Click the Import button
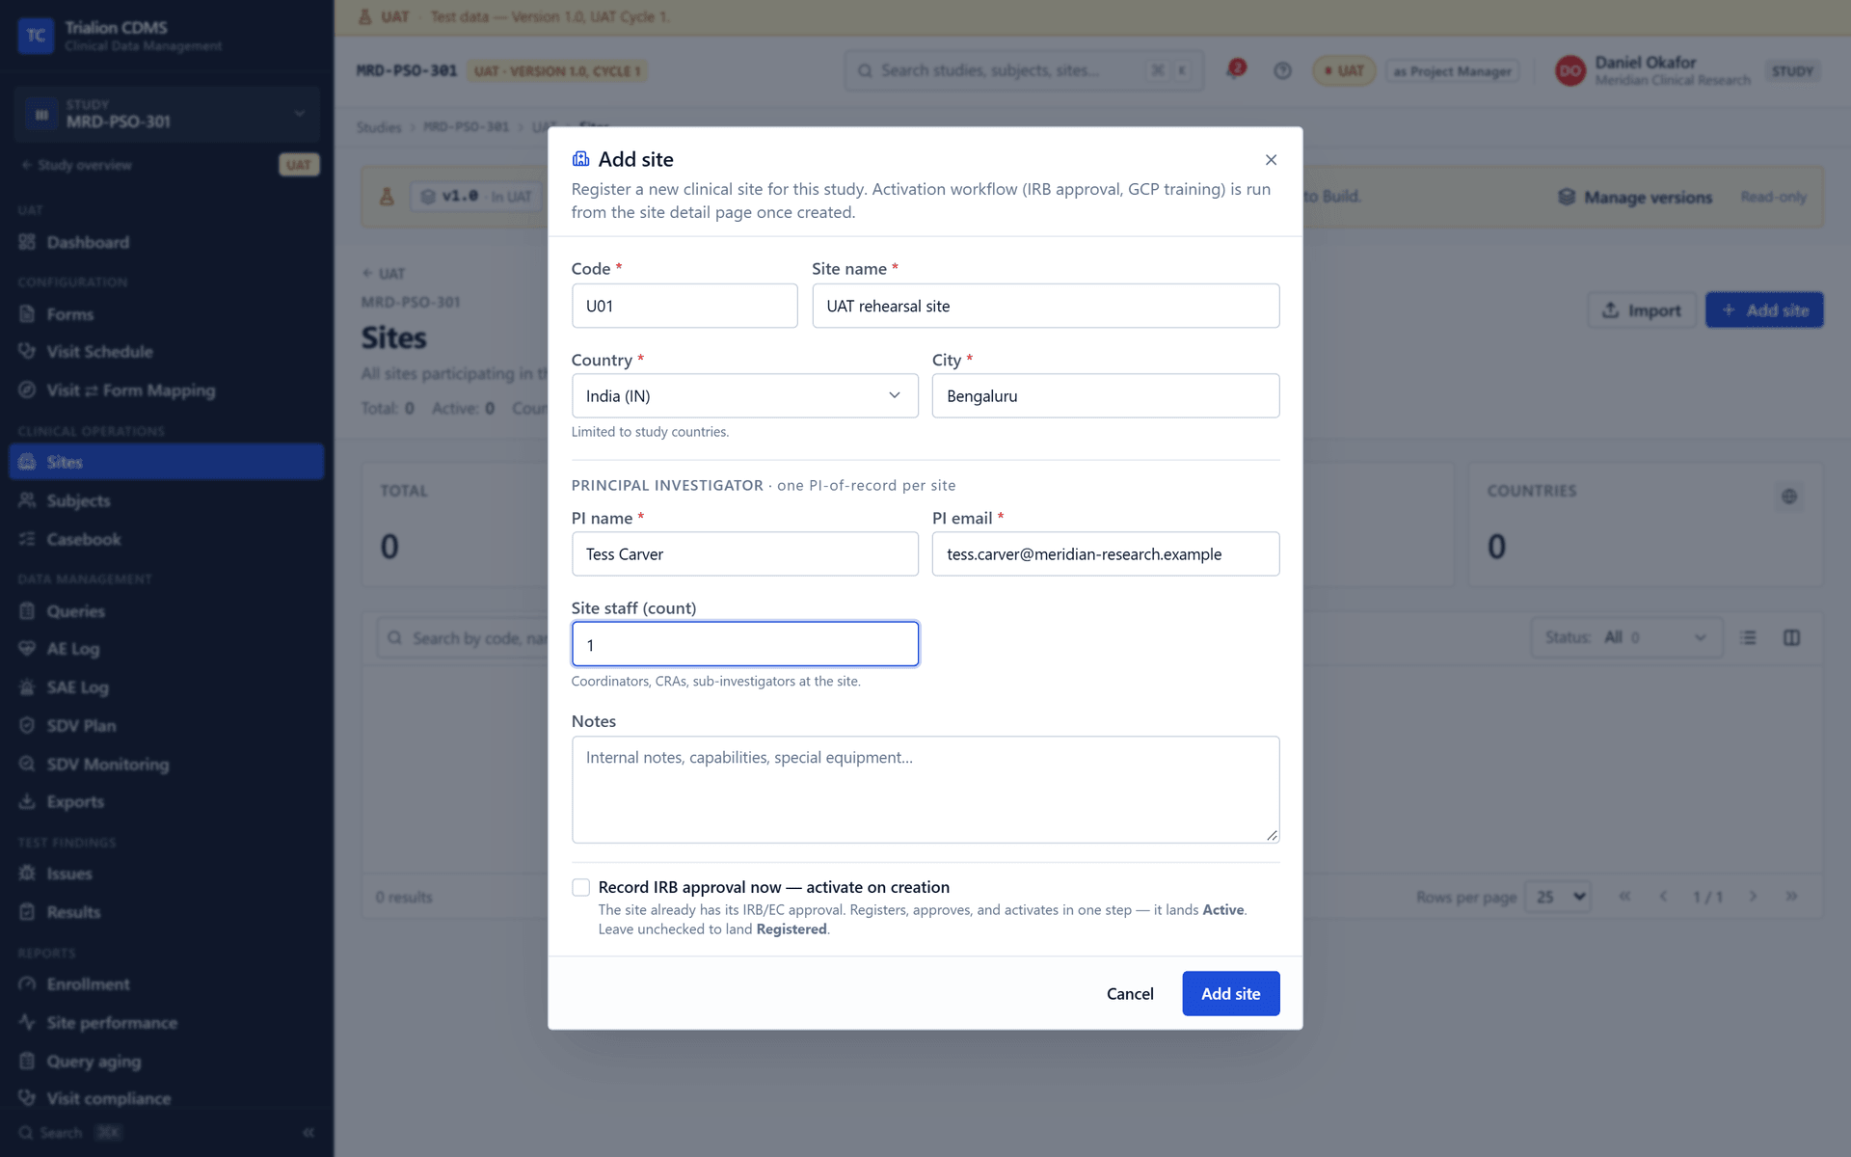This screenshot has width=1851, height=1157. (x=1641, y=310)
